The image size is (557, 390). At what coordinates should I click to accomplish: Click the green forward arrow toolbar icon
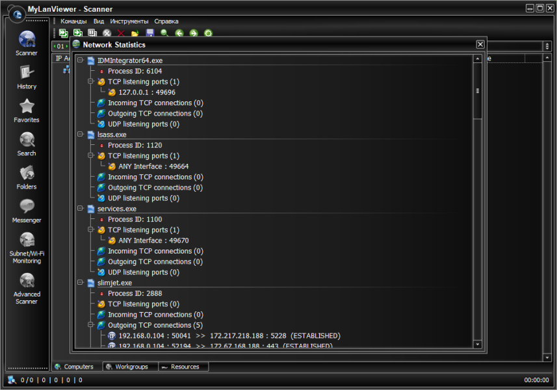[194, 33]
